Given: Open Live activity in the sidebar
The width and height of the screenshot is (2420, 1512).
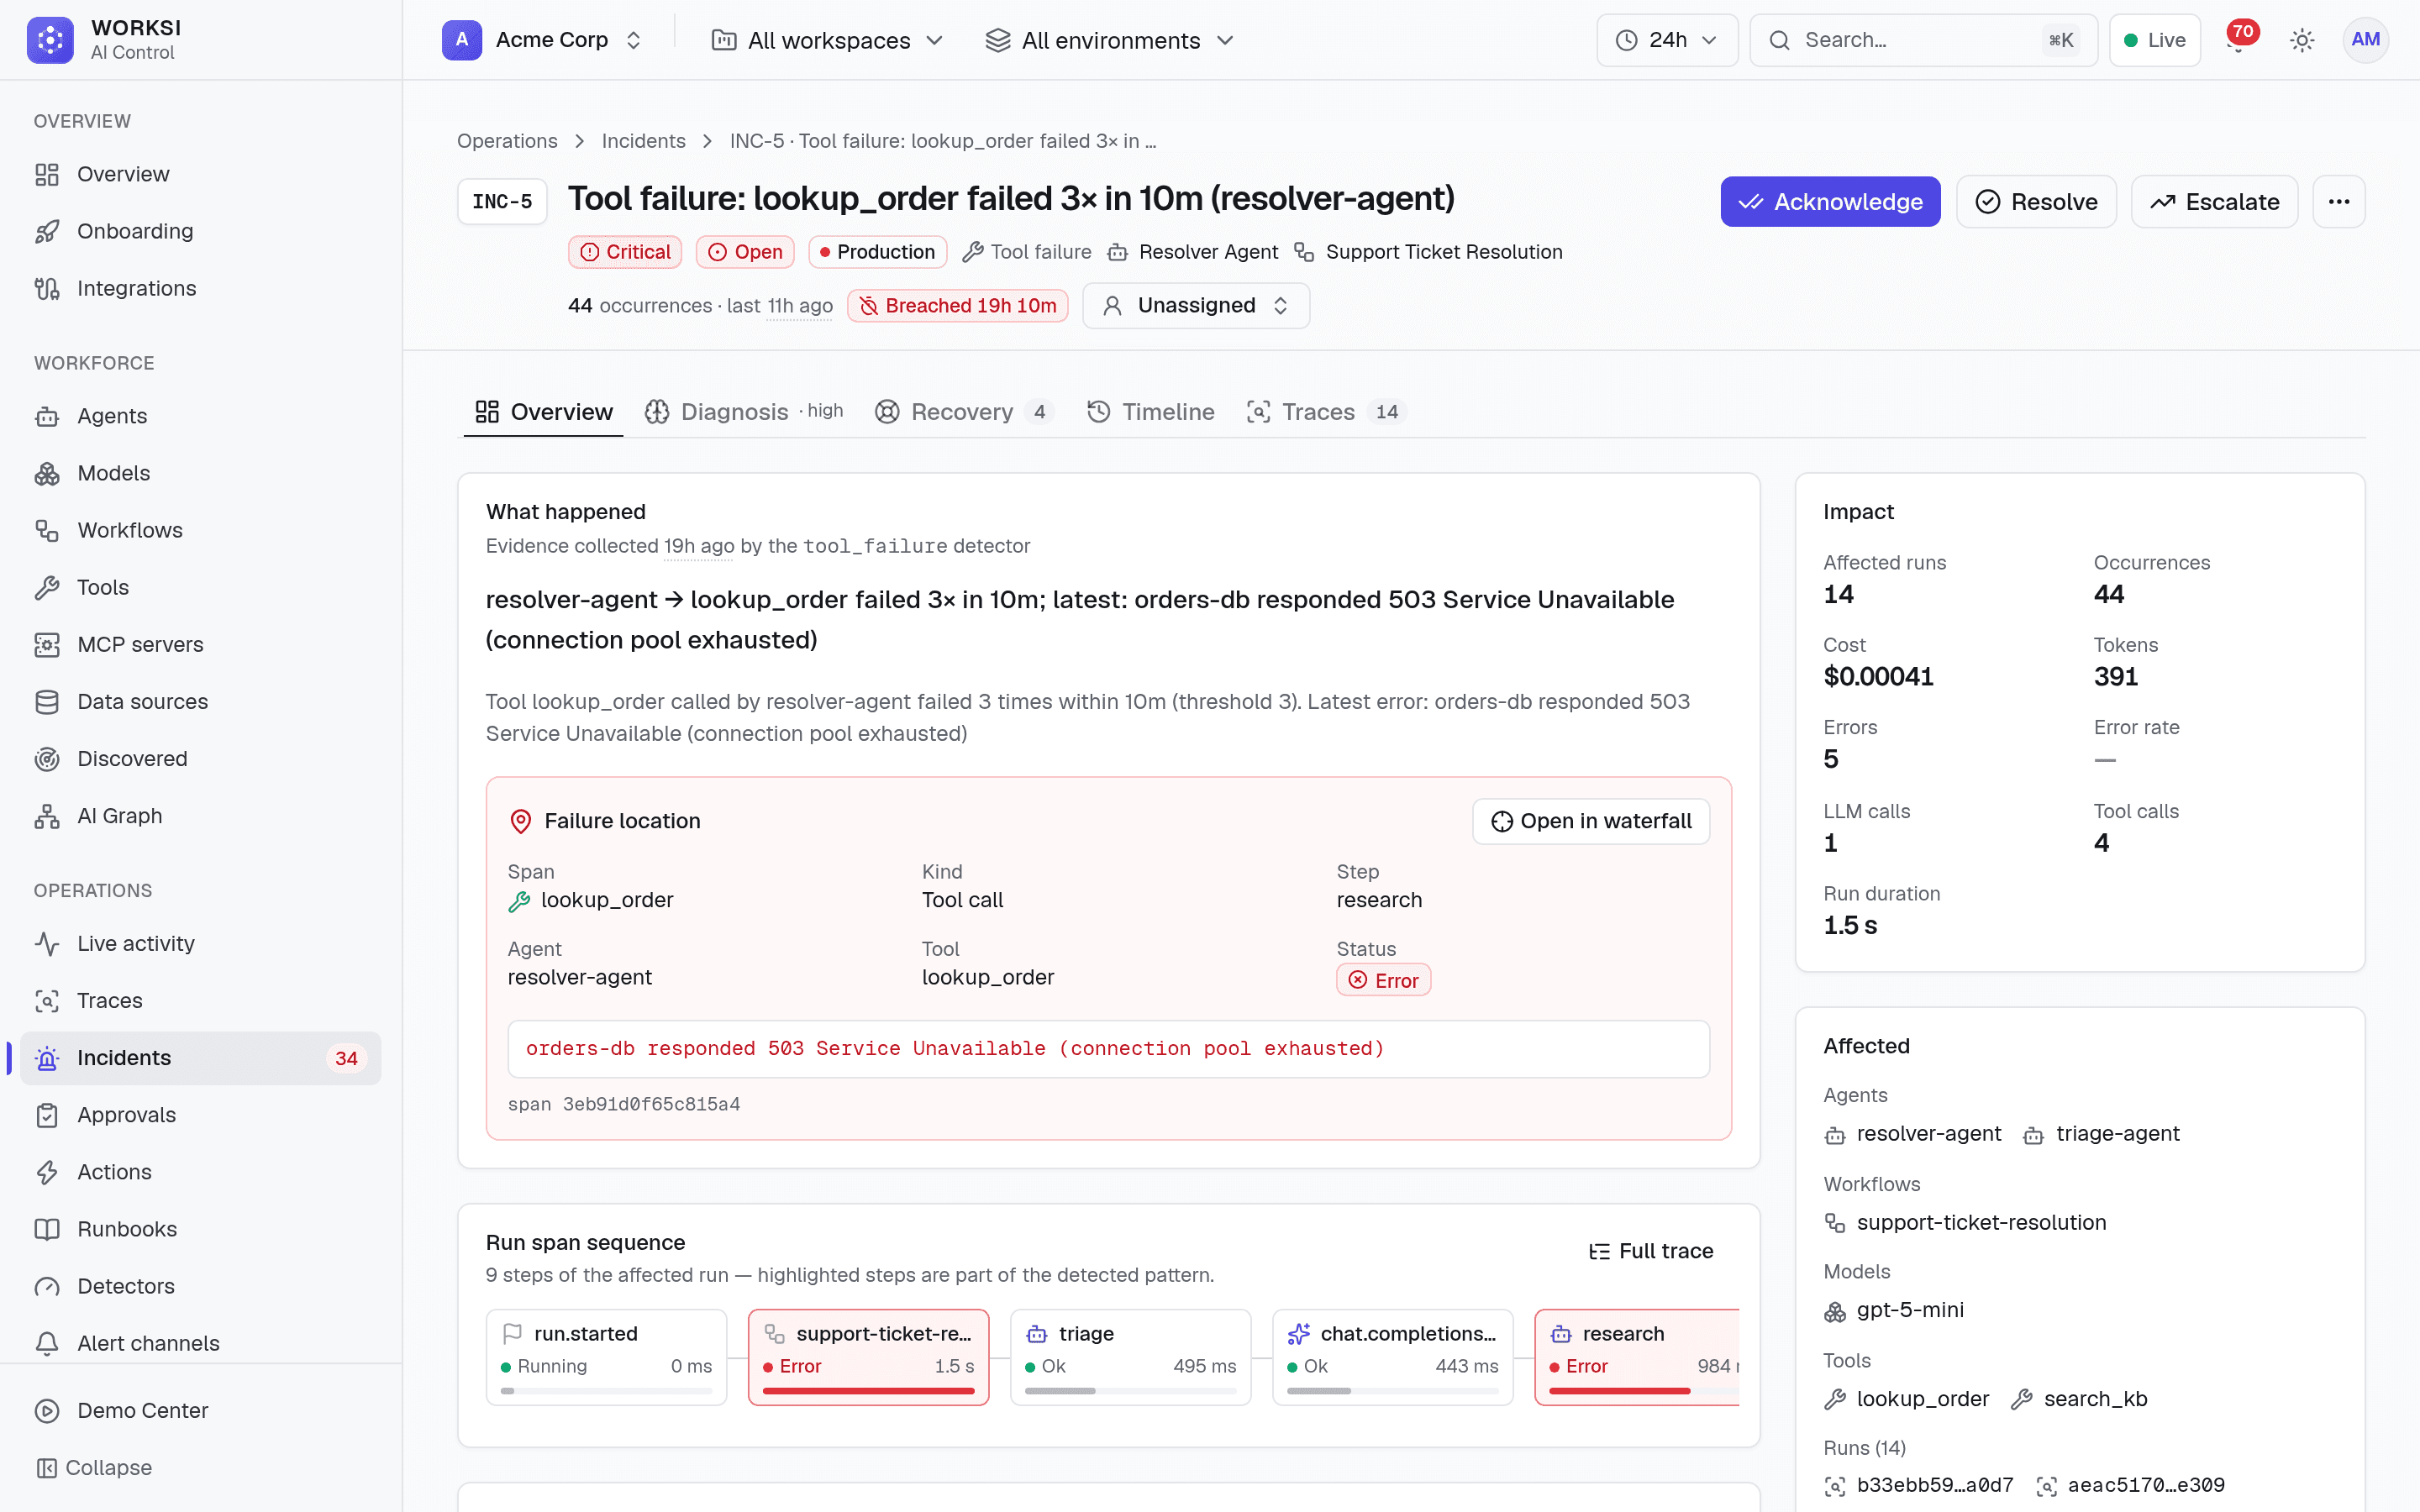Looking at the screenshot, I should click(x=201, y=943).
